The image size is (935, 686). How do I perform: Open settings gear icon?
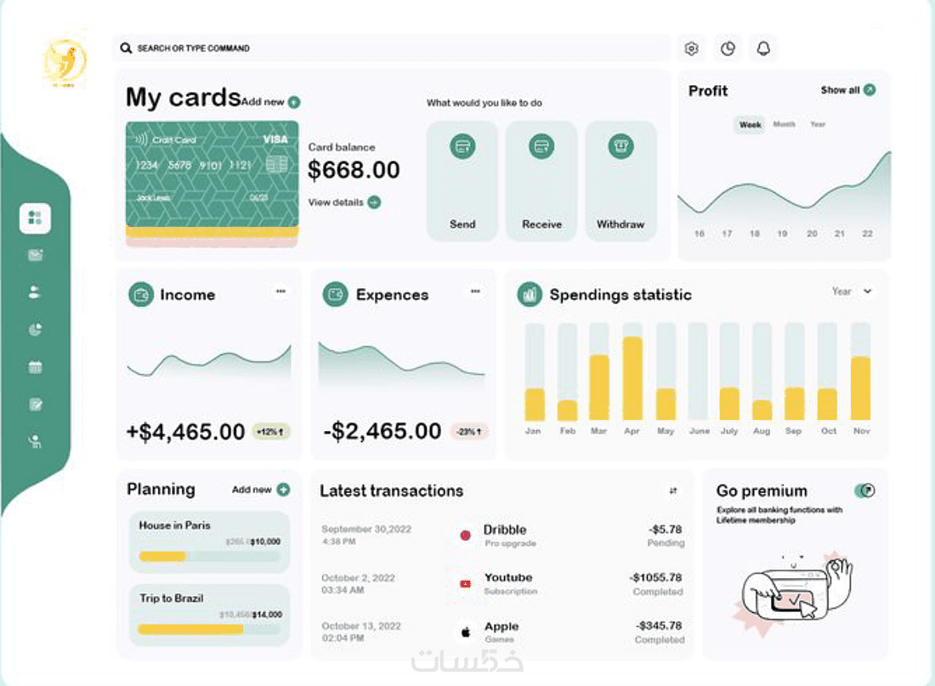(x=691, y=49)
